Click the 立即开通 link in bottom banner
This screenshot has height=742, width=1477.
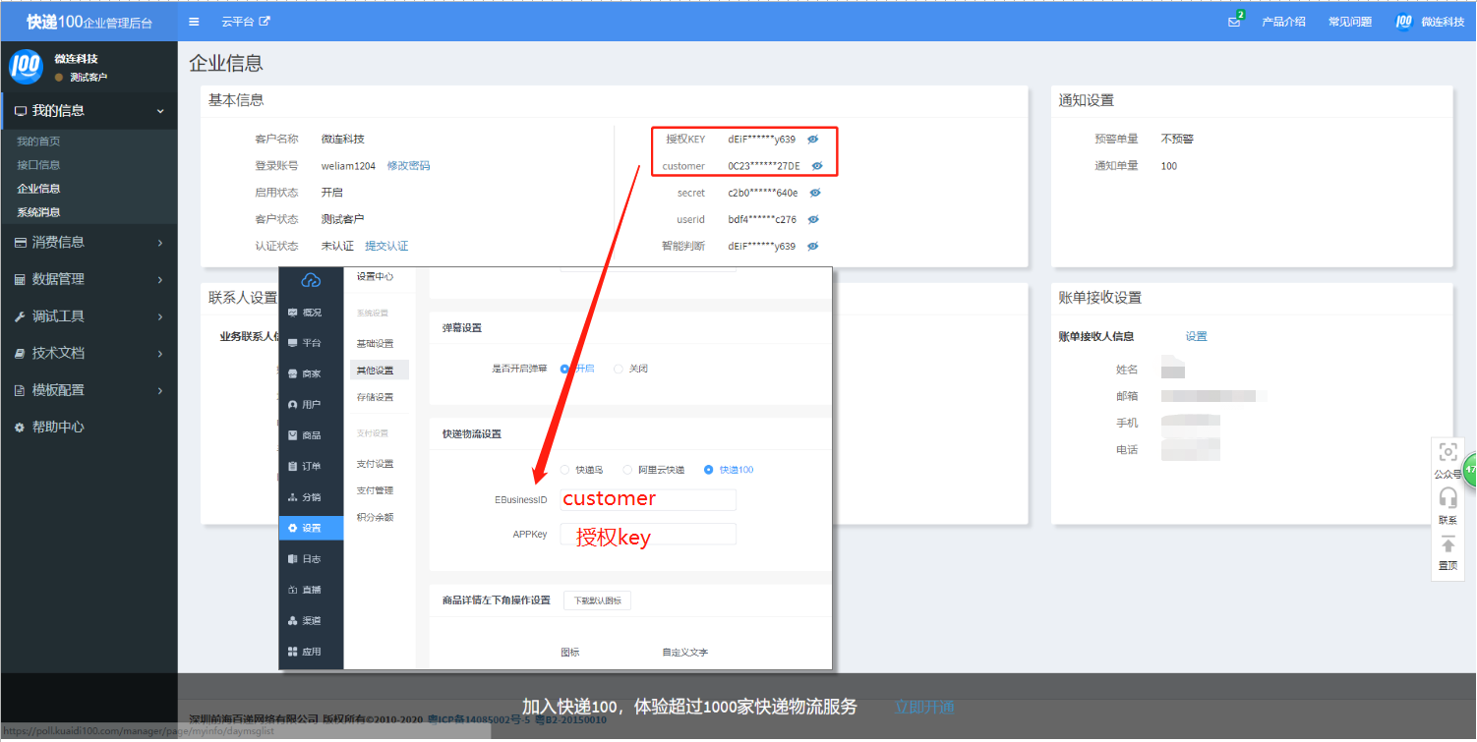[924, 707]
